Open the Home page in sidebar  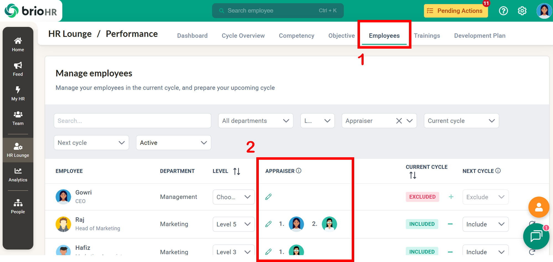(x=18, y=44)
